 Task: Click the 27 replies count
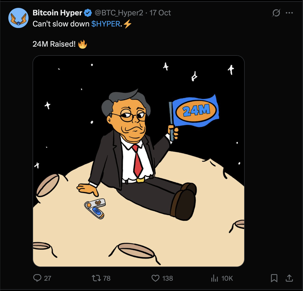pos(48,278)
